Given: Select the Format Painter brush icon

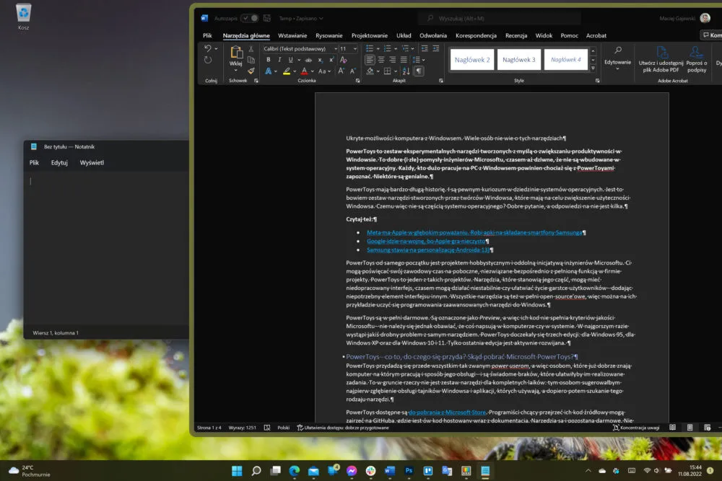Looking at the screenshot, I should coord(251,71).
